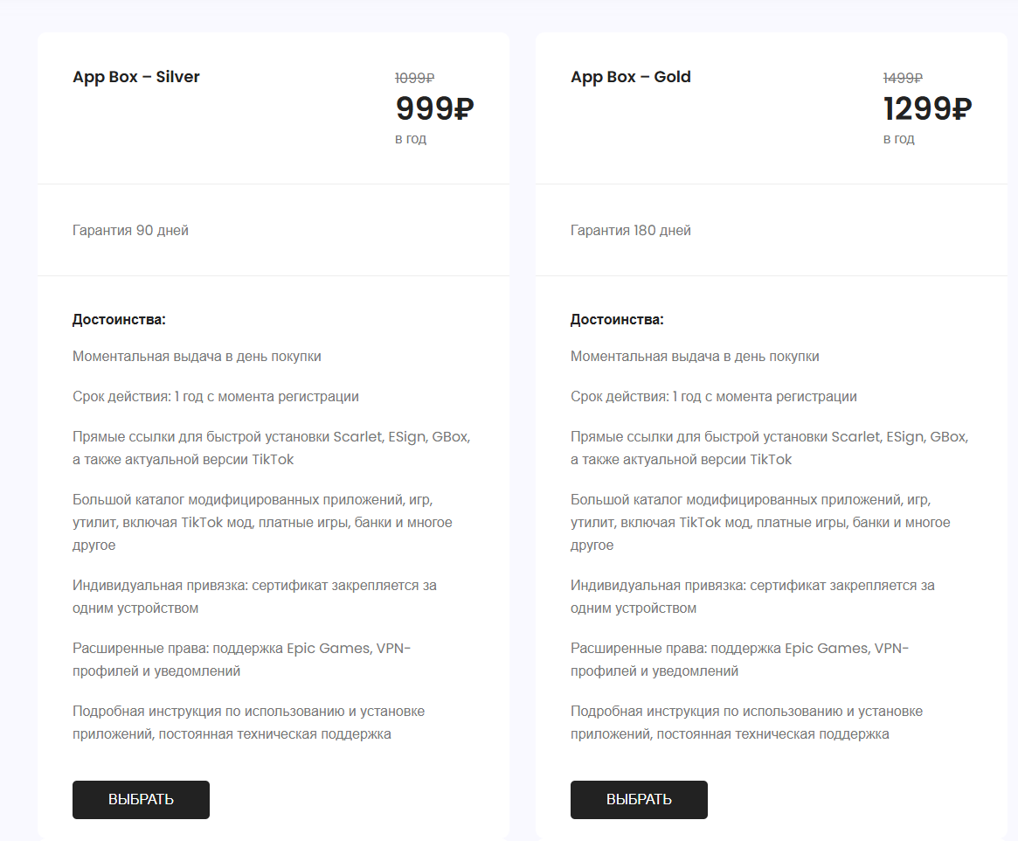Click the 999₽ Silver price

coord(434,108)
